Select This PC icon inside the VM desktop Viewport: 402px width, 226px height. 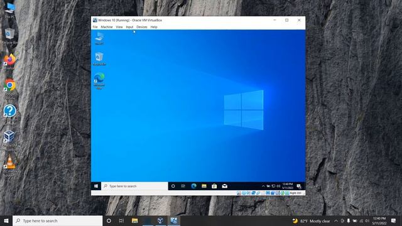pyautogui.click(x=99, y=38)
